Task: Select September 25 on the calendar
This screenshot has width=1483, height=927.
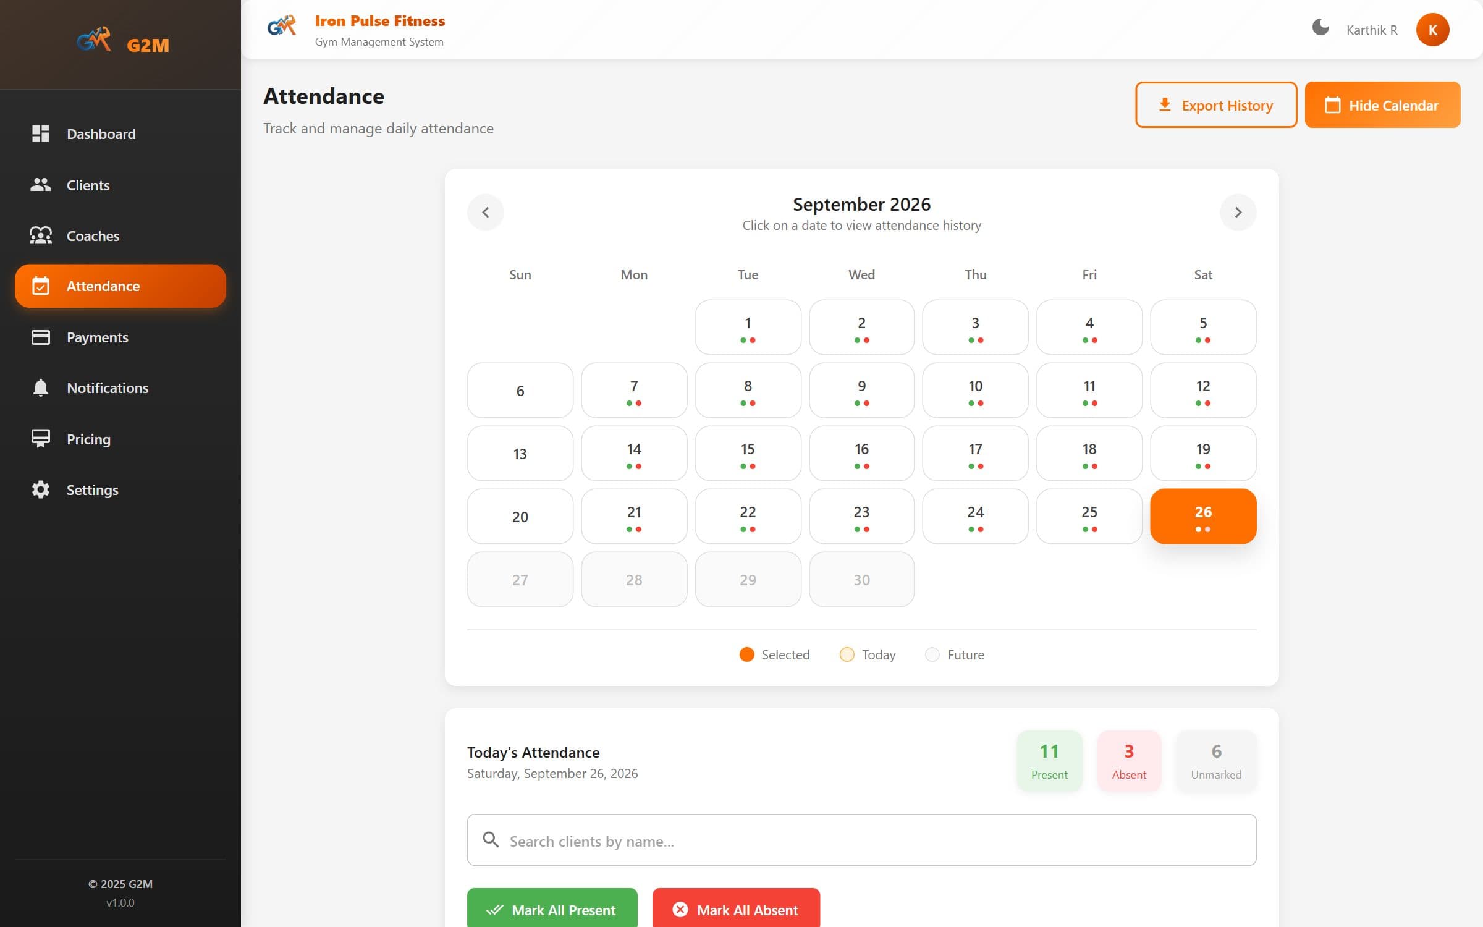Action: point(1089,517)
